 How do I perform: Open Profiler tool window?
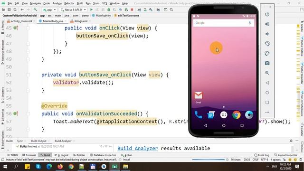click(x=79, y=155)
